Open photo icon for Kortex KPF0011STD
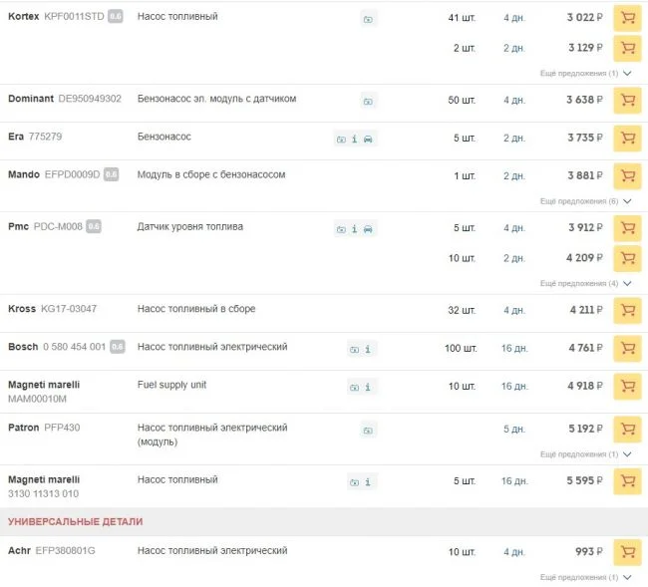The image size is (648, 587). (x=368, y=19)
